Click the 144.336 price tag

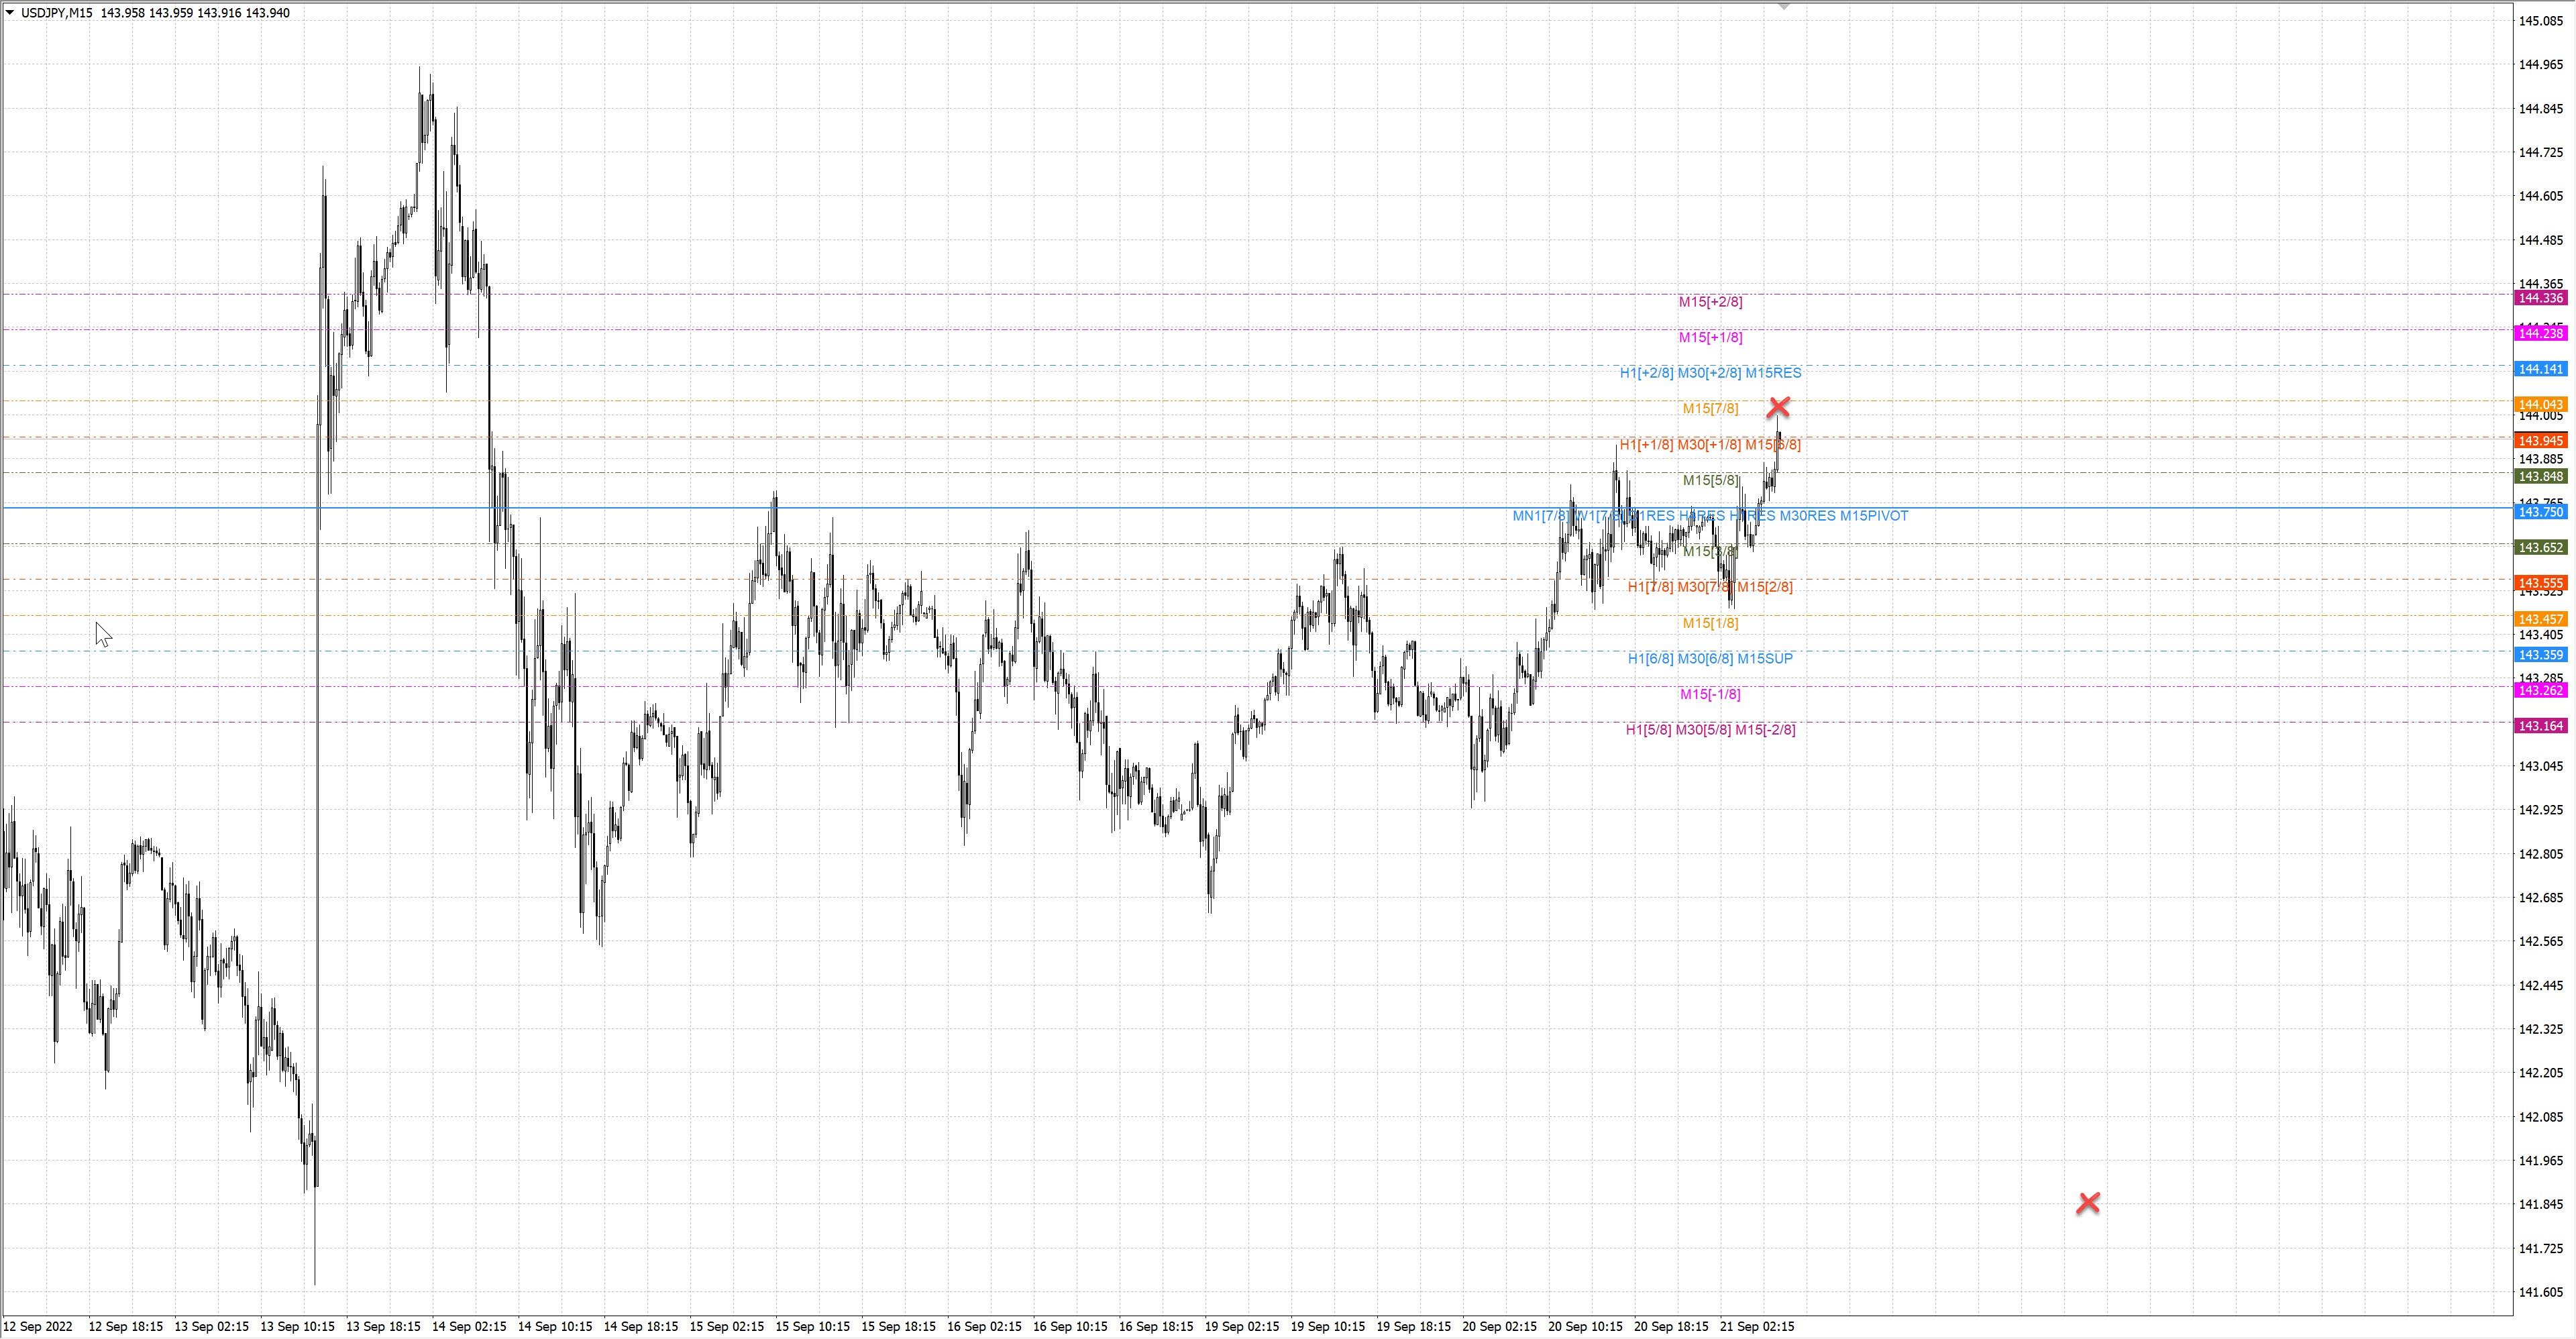pyautogui.click(x=2540, y=298)
